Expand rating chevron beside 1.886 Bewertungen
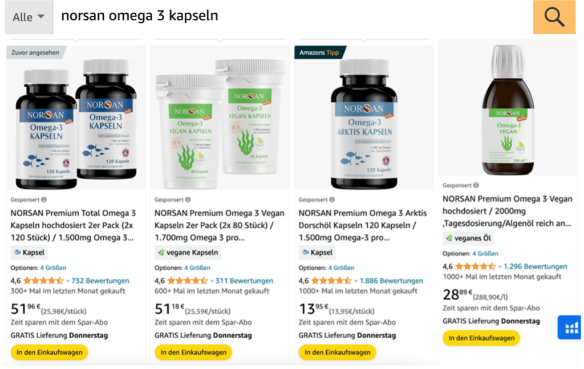This screenshot has width=584, height=369. [x=356, y=281]
